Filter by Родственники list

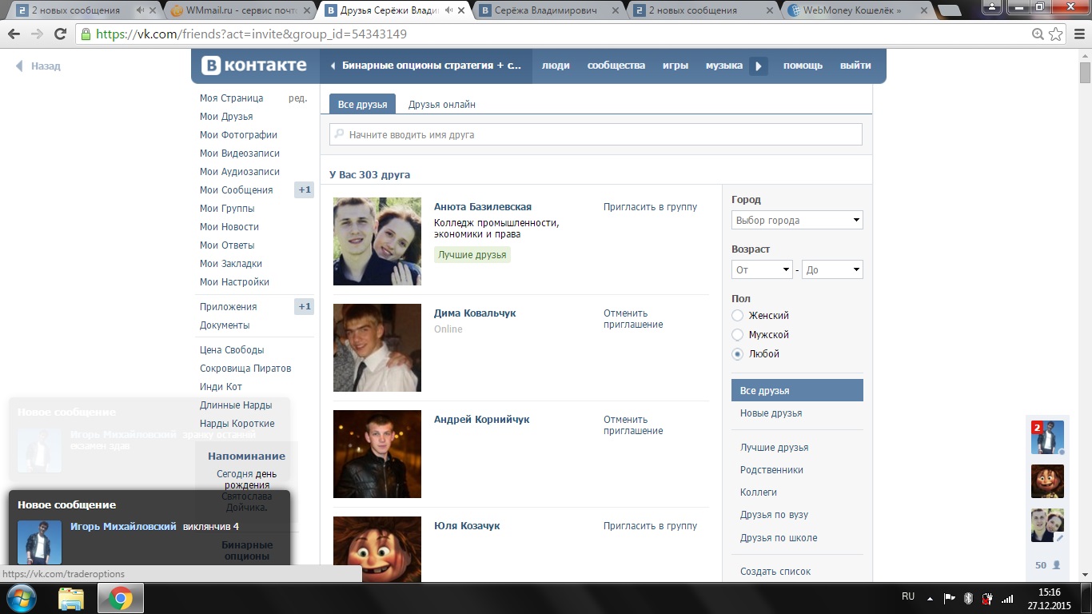771,470
